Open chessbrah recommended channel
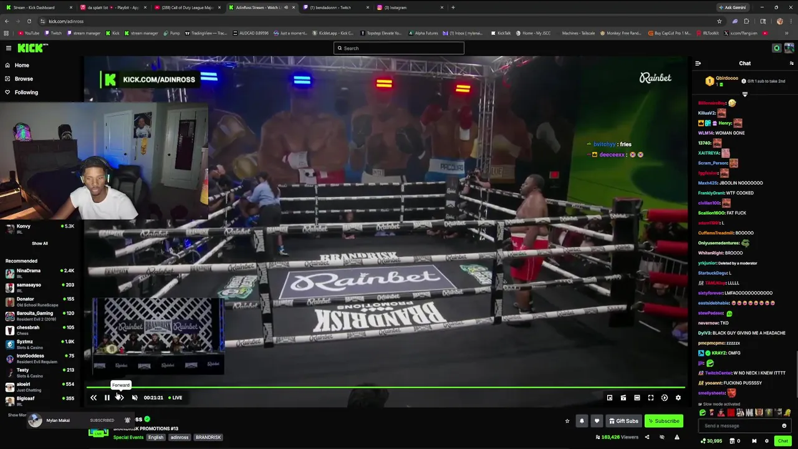The width and height of the screenshot is (798, 449). point(40,330)
